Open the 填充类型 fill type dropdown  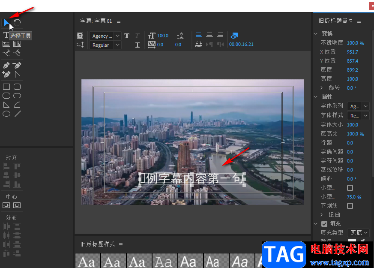click(358, 232)
